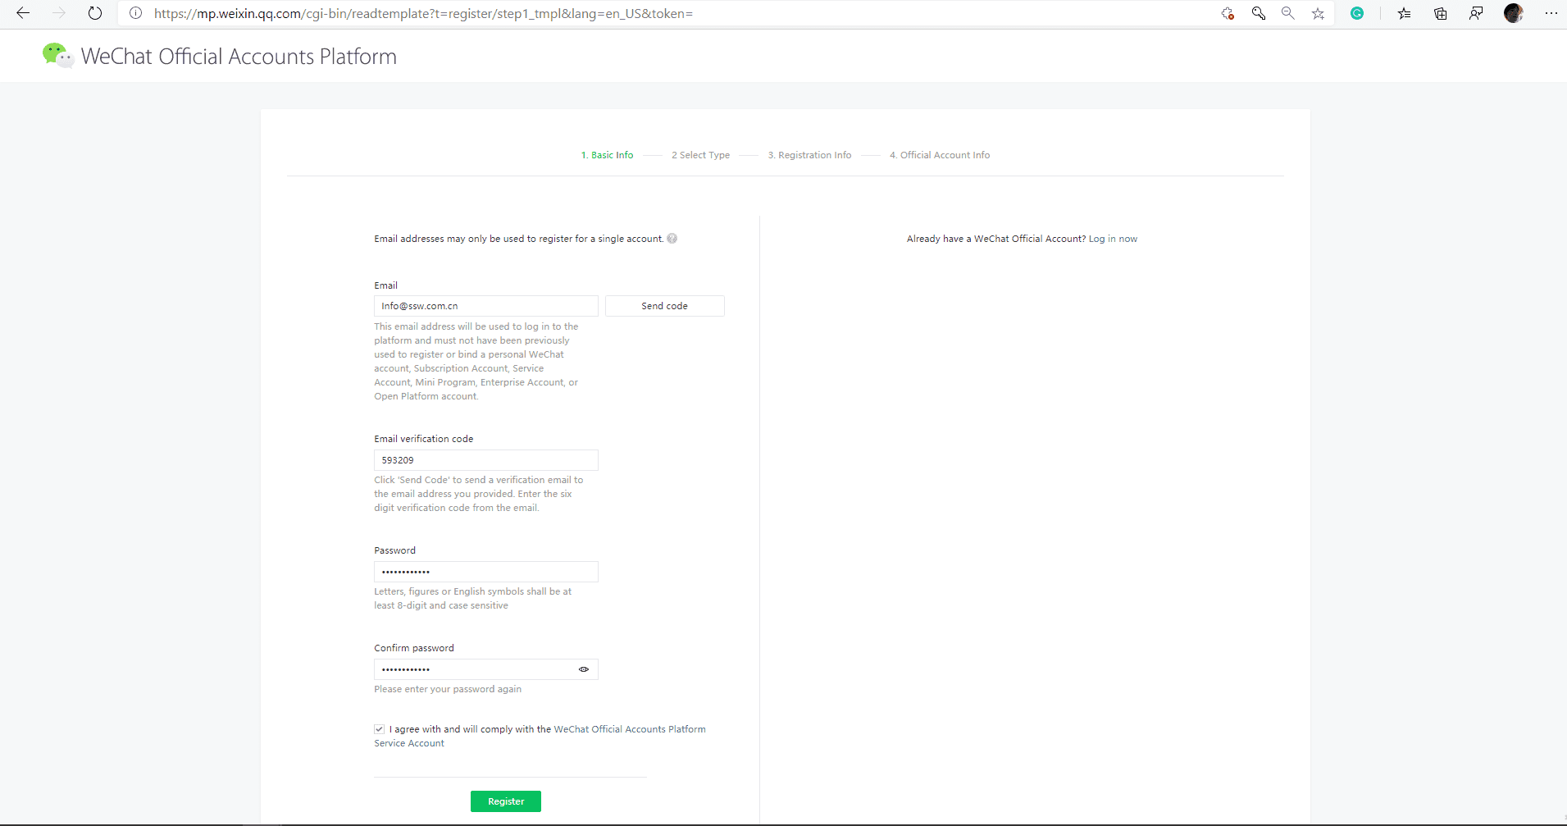
Task: Show confirm password using eye icon
Action: [x=584, y=669]
